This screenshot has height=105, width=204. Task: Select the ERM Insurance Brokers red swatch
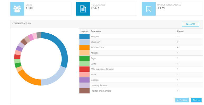pos(85,69)
